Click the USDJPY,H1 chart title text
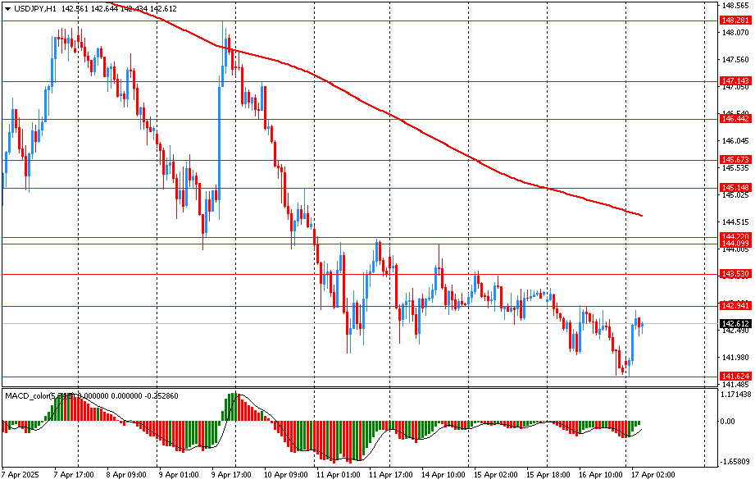This screenshot has width=755, height=484. point(35,7)
